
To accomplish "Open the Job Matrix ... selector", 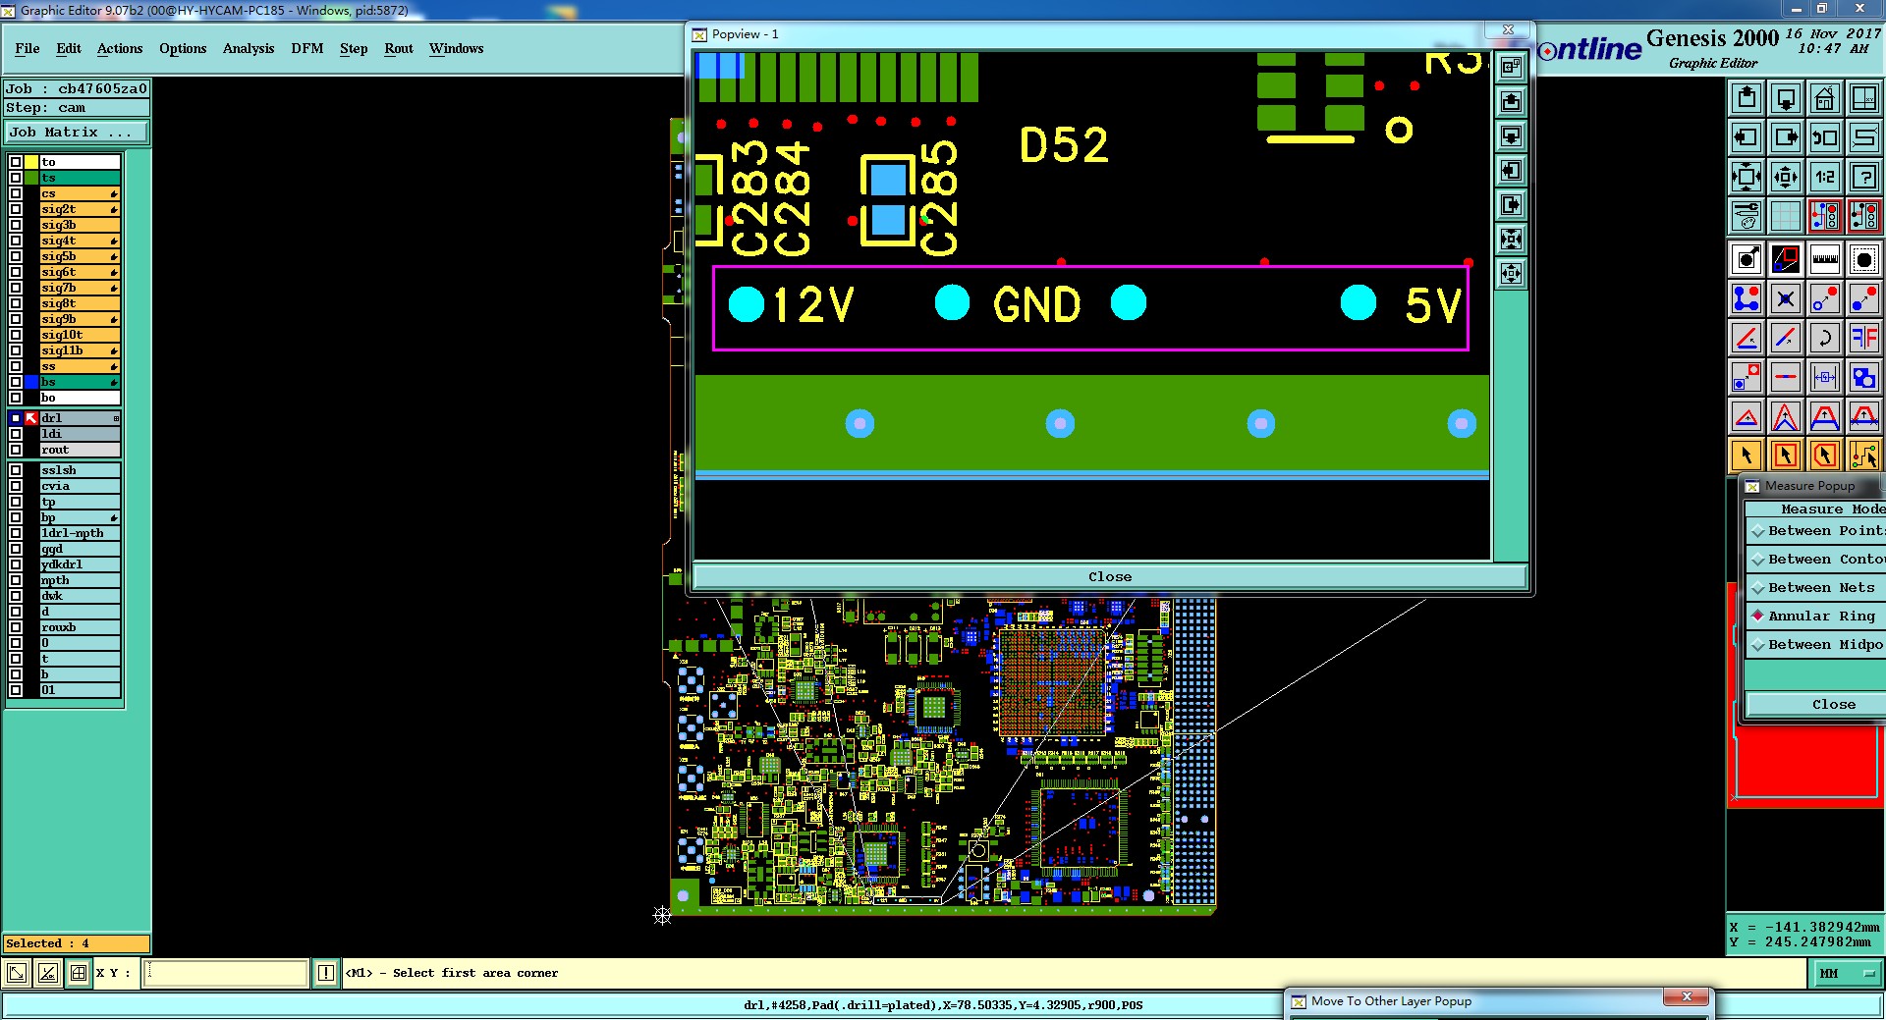I will [x=76, y=132].
